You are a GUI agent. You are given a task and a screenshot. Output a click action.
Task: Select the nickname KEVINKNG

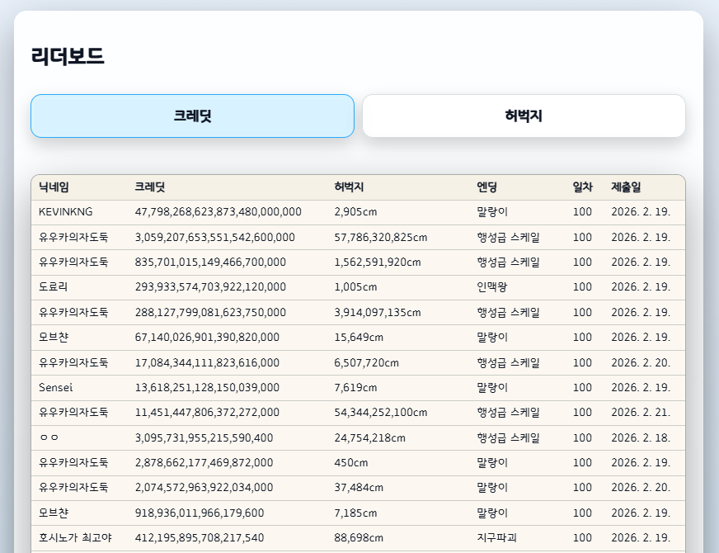pos(66,212)
